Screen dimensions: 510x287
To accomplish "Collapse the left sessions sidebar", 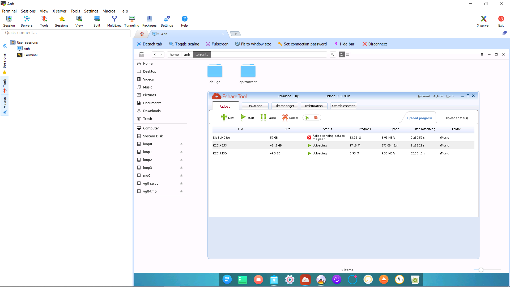I will [5, 46].
